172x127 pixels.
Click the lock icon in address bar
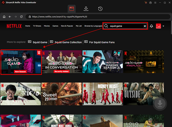click(x=30, y=17)
